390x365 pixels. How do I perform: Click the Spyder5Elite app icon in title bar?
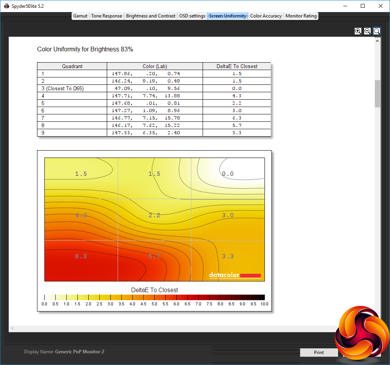click(7, 6)
